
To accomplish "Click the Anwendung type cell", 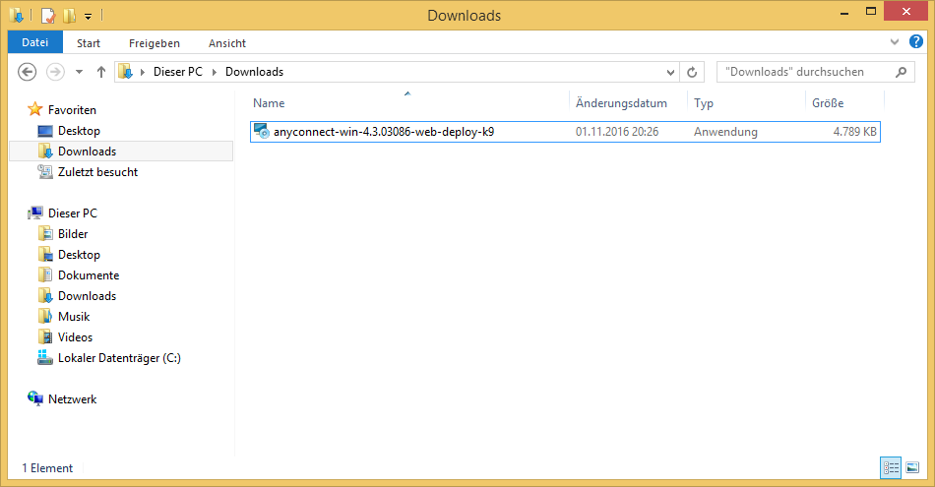I will click(725, 132).
